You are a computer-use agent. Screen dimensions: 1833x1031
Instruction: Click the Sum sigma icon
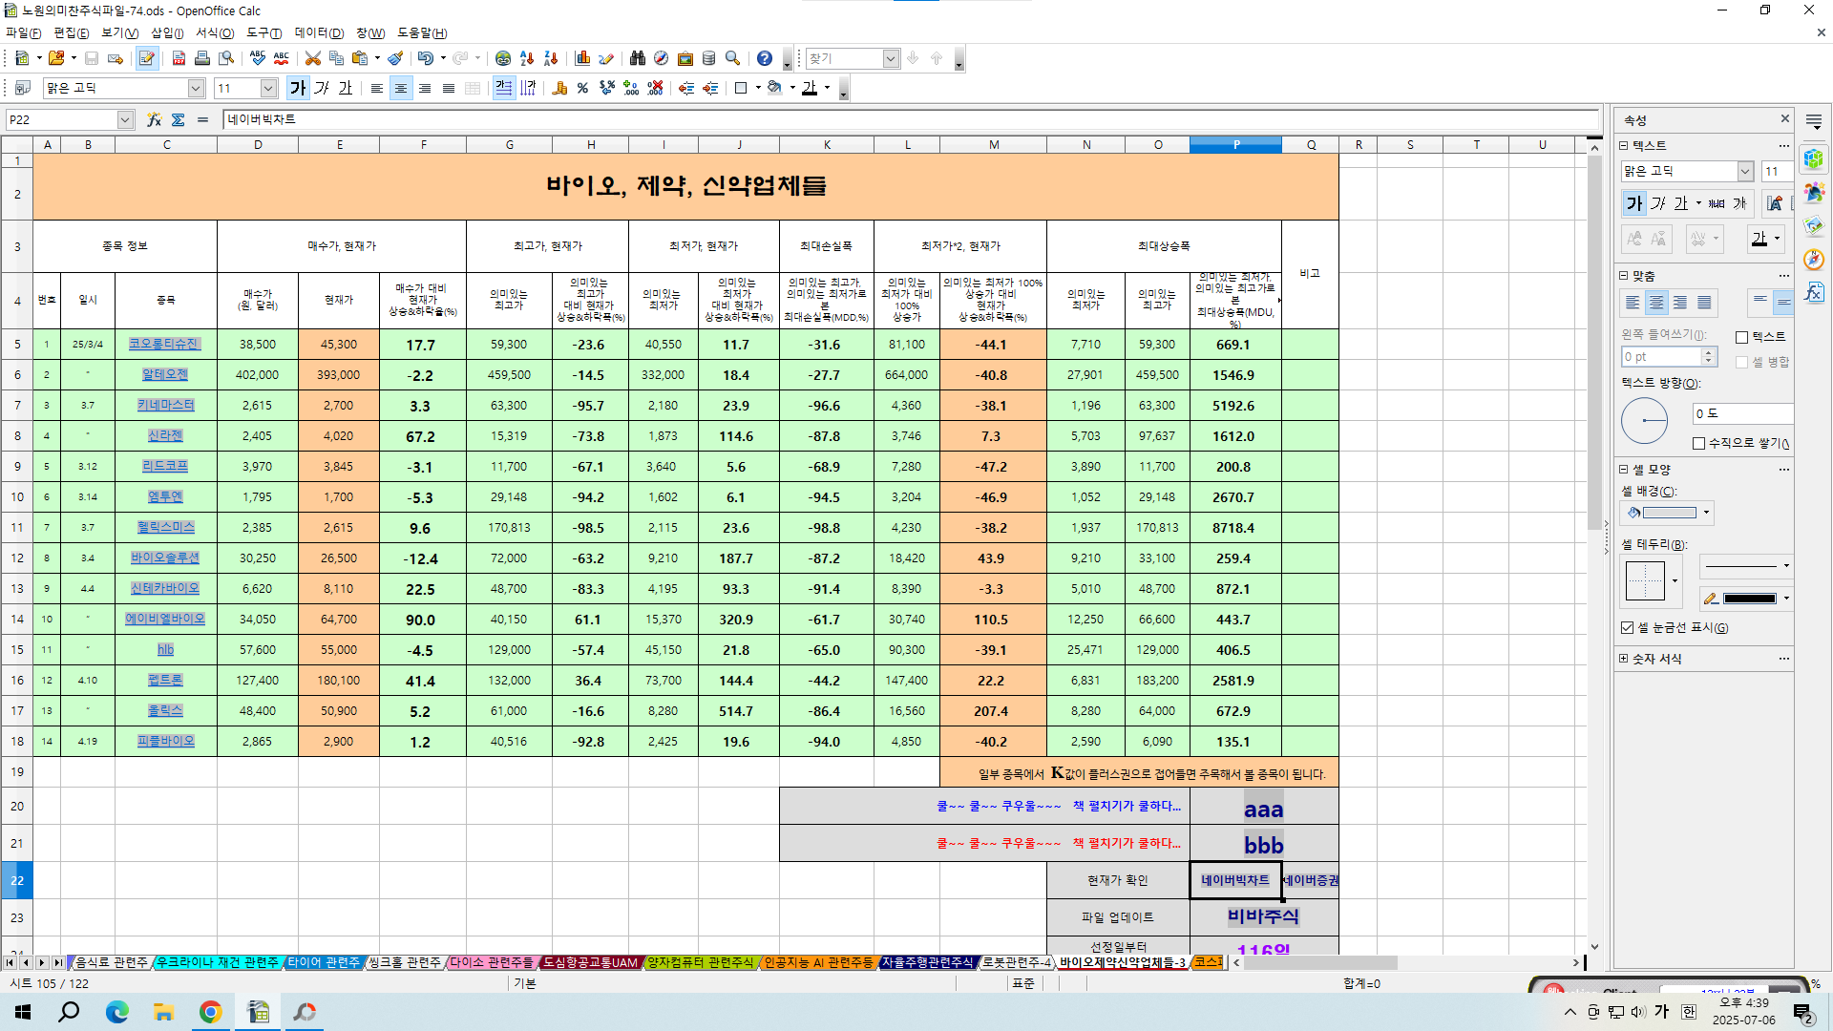(179, 119)
